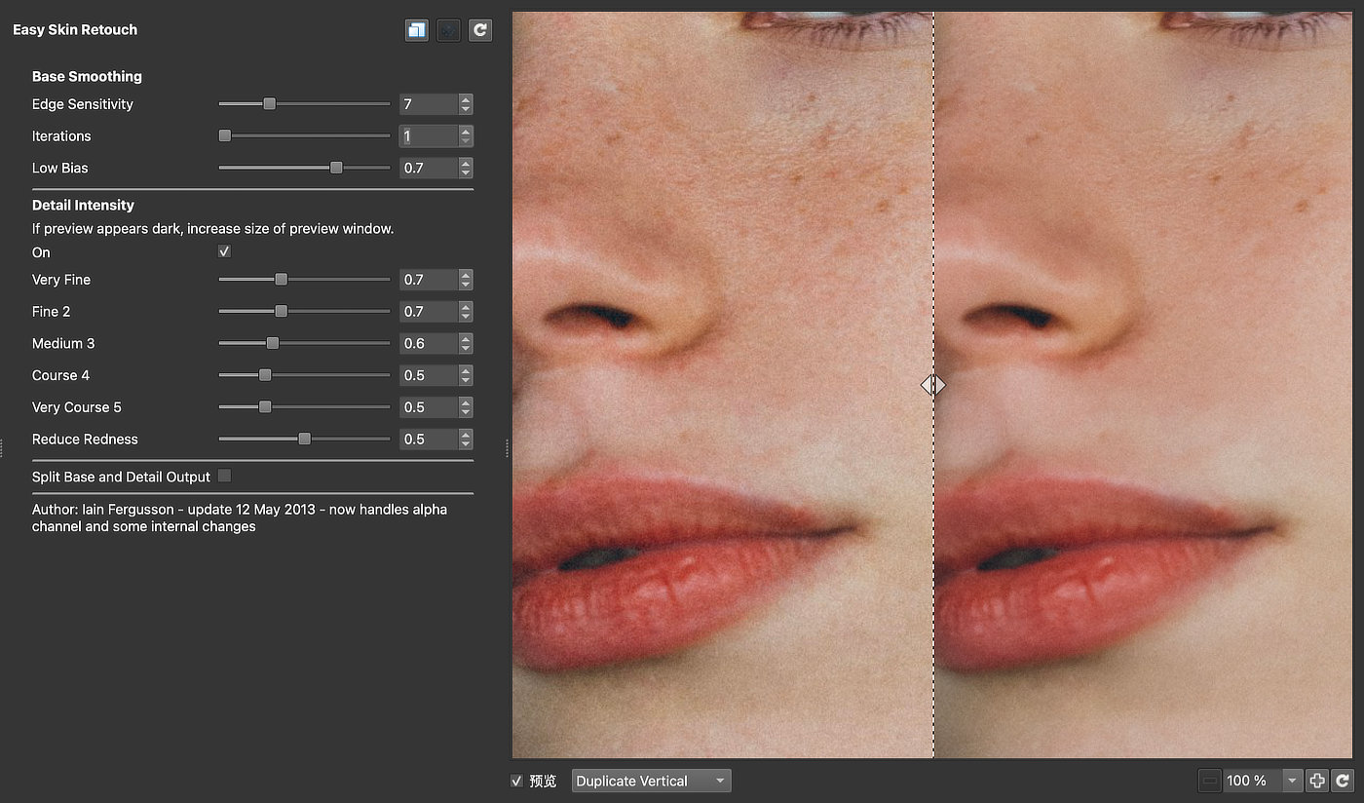Image resolution: width=1364 pixels, height=803 pixels.
Task: Click the Low Bias stepper arrows
Action: [x=466, y=168]
